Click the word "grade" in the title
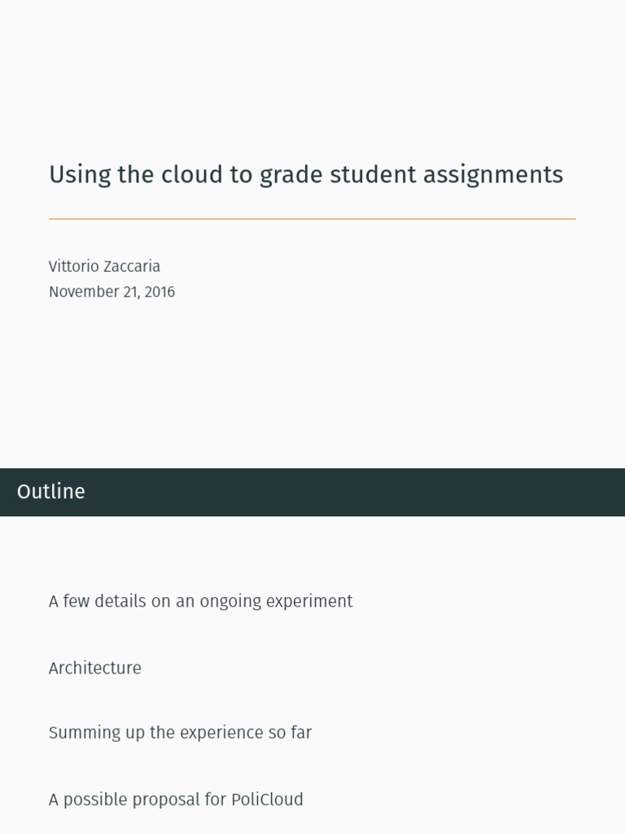Screen dimensions: 625x834 coord(289,175)
